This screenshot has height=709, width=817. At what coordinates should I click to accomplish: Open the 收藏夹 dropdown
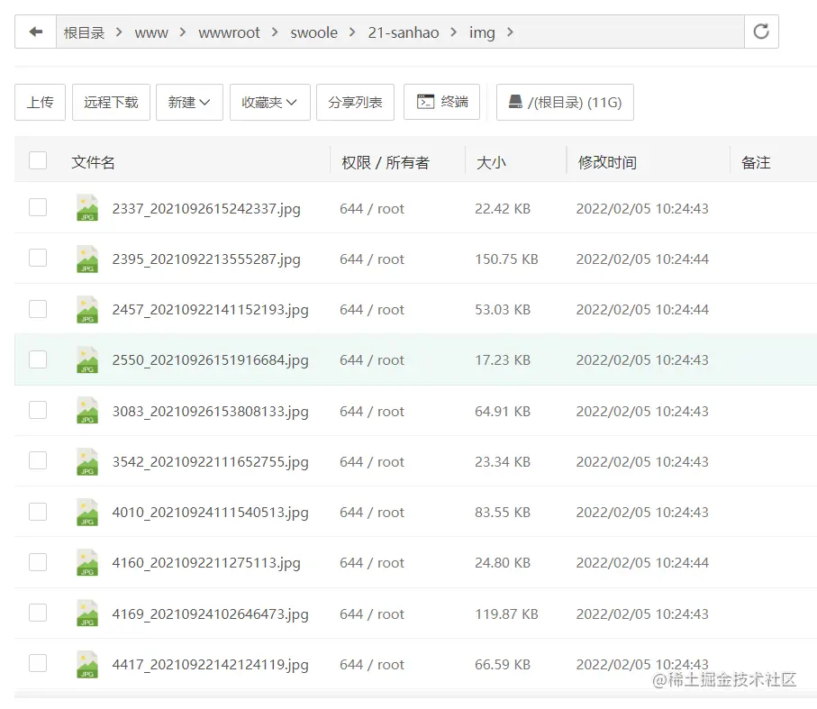(270, 102)
